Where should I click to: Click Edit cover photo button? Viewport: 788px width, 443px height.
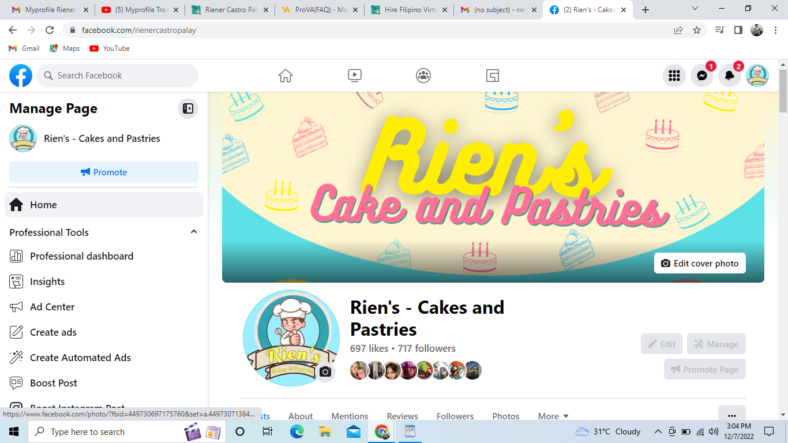700,263
